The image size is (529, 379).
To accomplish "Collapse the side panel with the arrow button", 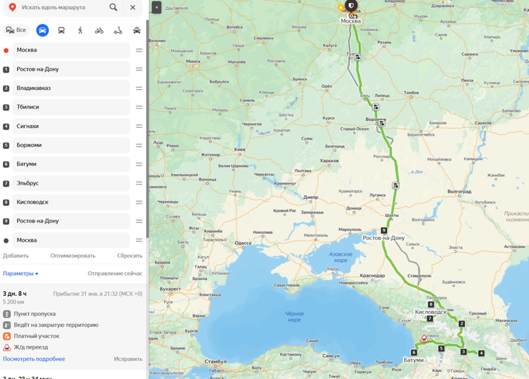I will pos(156,8).
